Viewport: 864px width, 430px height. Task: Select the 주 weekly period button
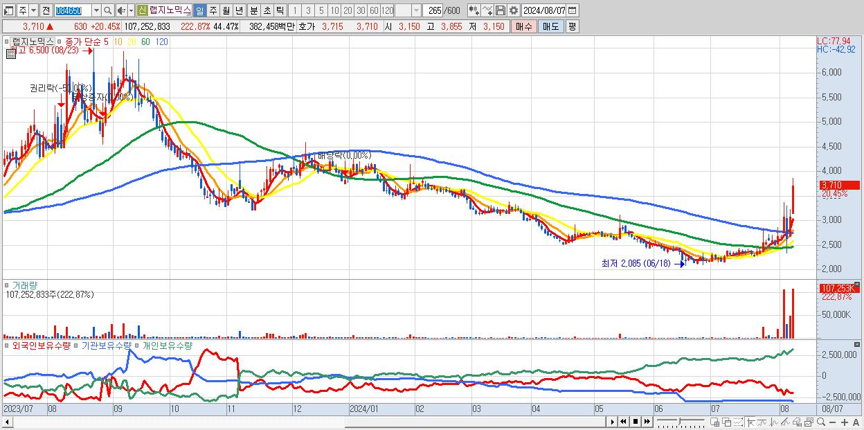pos(213,10)
